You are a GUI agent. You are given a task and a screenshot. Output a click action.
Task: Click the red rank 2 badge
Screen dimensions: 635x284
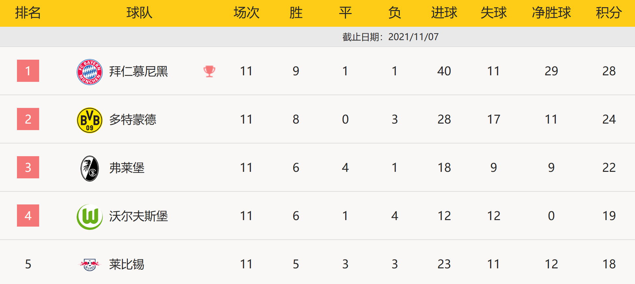(28, 119)
